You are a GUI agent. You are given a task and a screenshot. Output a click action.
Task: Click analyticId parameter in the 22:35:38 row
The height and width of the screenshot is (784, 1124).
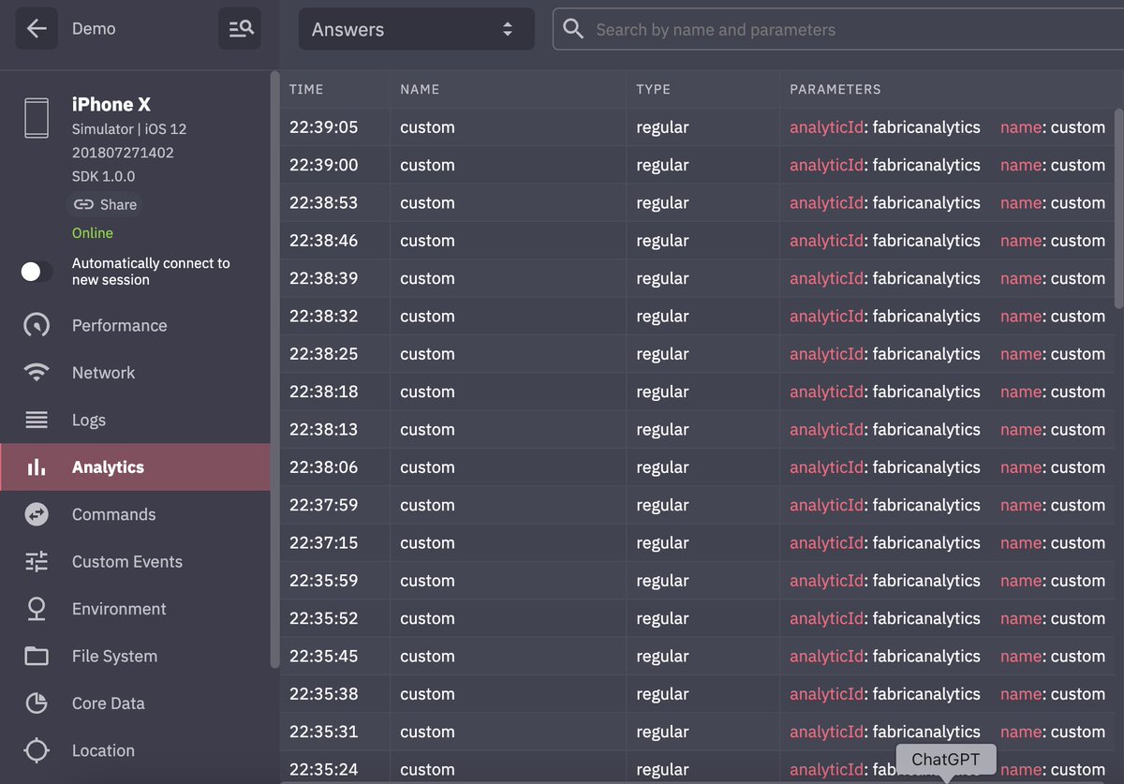[x=885, y=694]
